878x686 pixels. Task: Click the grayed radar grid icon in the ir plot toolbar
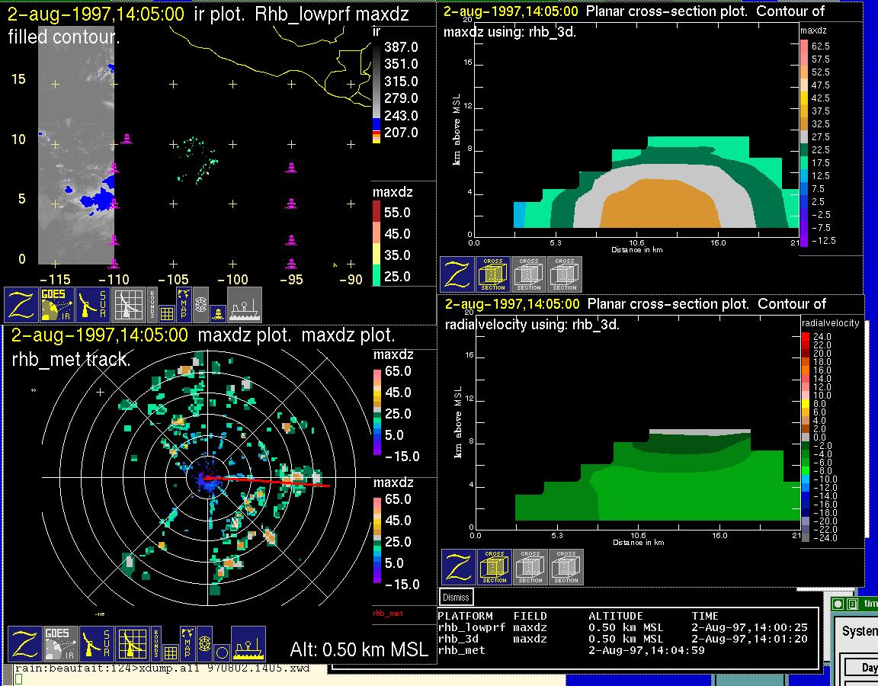[x=130, y=305]
